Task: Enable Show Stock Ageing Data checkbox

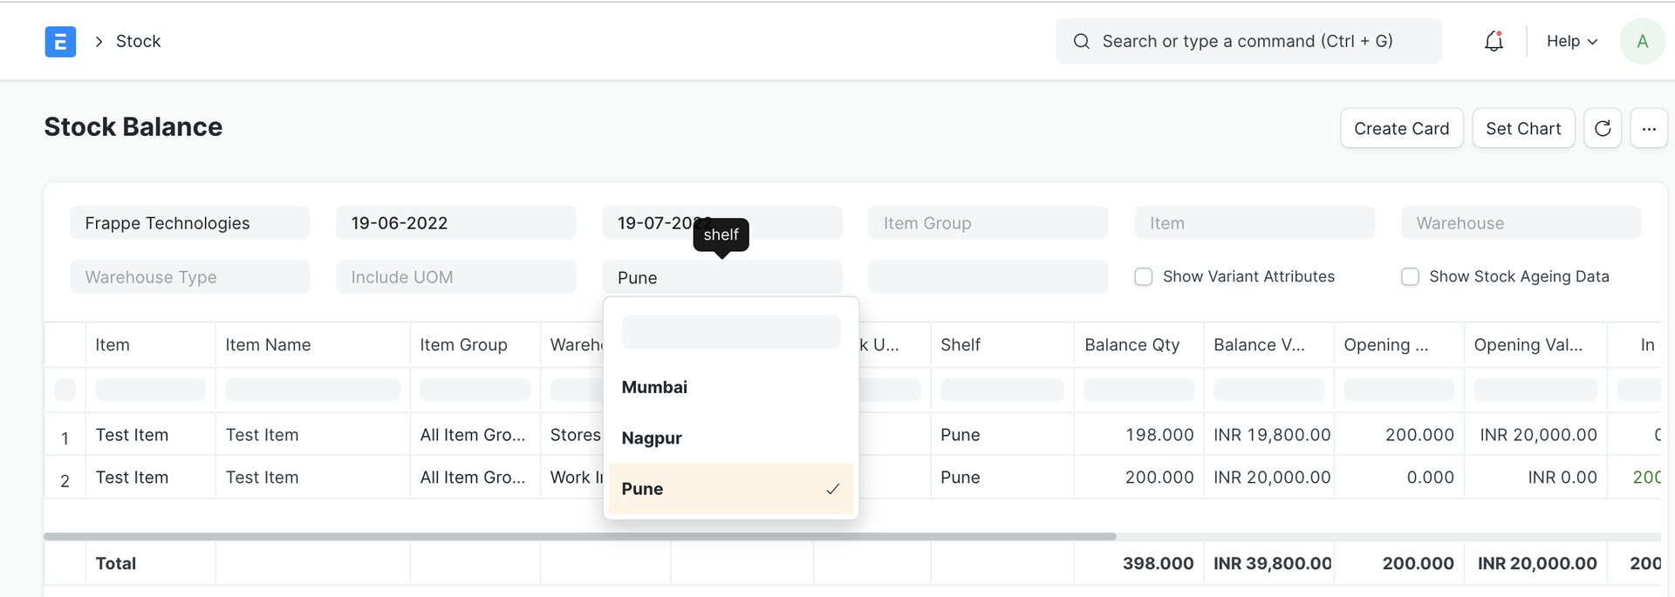Action: [x=1409, y=277]
